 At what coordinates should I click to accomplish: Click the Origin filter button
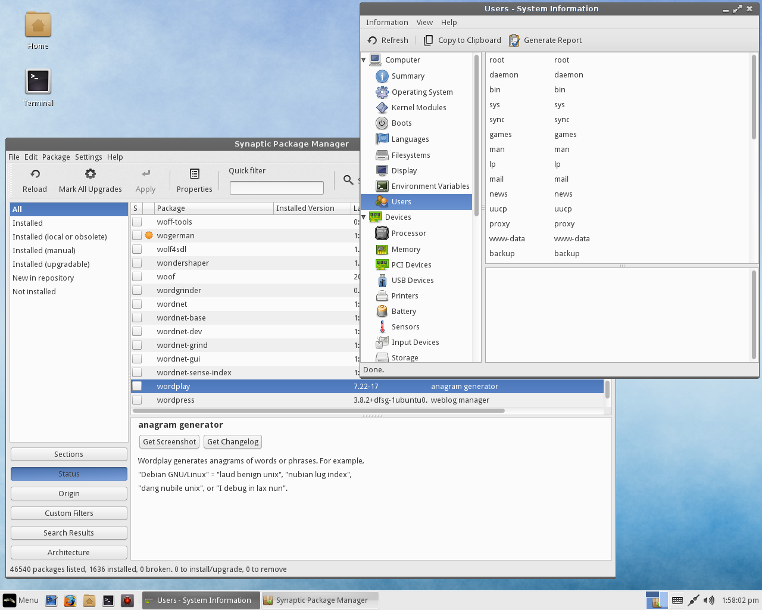tap(69, 494)
